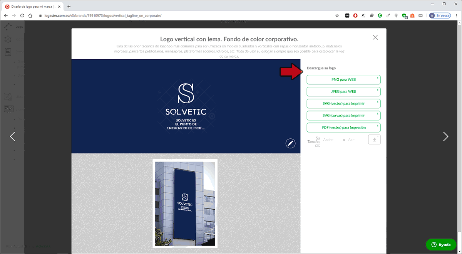This screenshot has height=254, width=462.
Task: Click the Descargue su logo label
Action: 321,68
